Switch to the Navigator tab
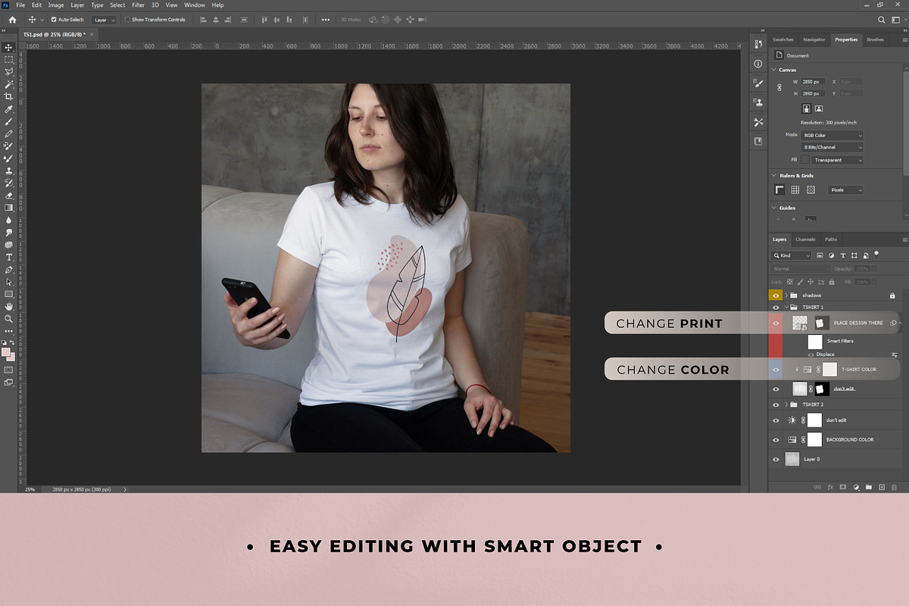The image size is (909, 606). pos(814,39)
